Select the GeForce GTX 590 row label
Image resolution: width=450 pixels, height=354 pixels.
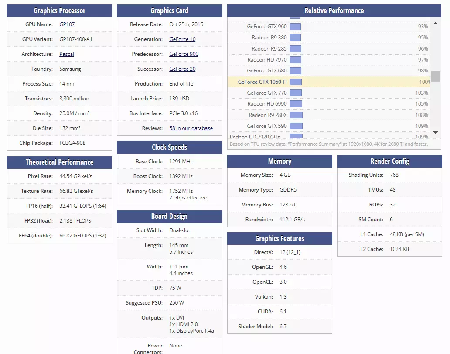point(266,126)
